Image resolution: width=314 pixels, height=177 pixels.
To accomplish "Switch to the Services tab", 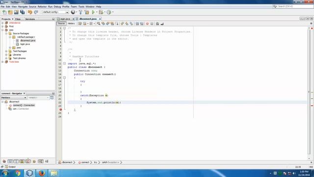I will (x=30, y=19).
